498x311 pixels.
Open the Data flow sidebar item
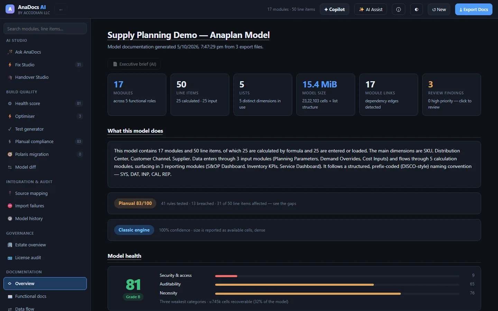tap(45, 309)
